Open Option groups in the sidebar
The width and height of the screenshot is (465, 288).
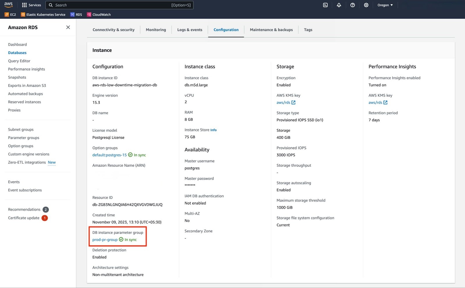(x=21, y=146)
